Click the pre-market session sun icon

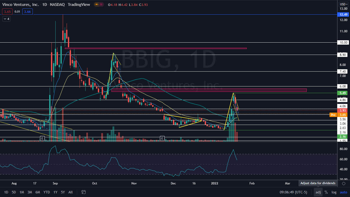pos(97,5)
